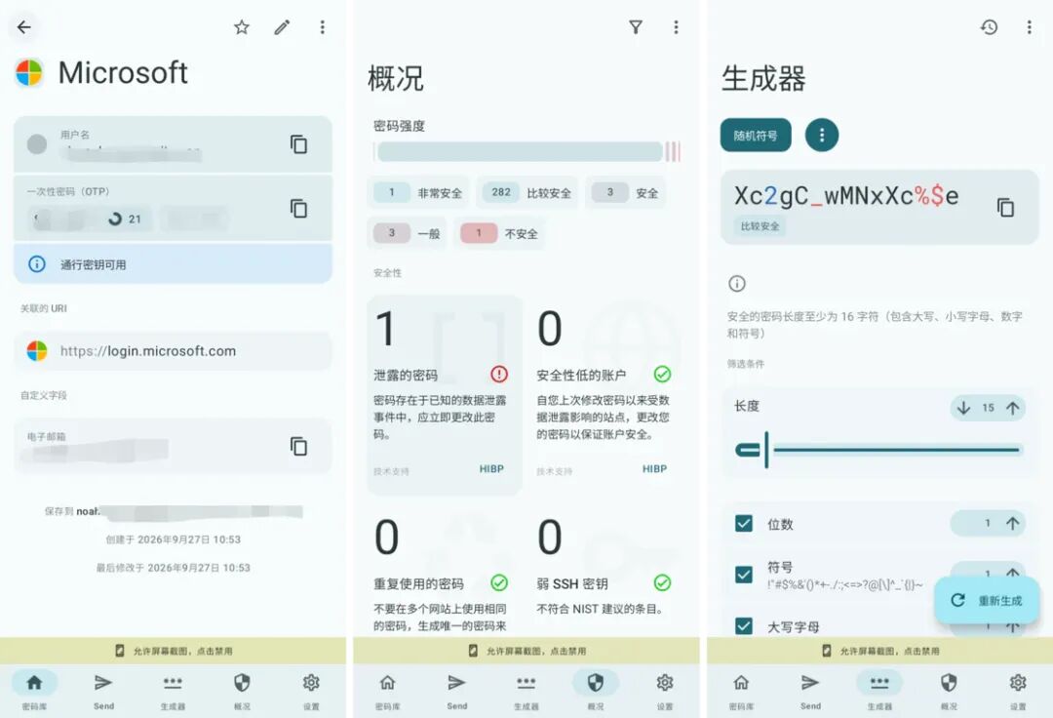This screenshot has height=718, width=1053.
Task: Click the info icon above the password length hint
Action: [x=737, y=284]
